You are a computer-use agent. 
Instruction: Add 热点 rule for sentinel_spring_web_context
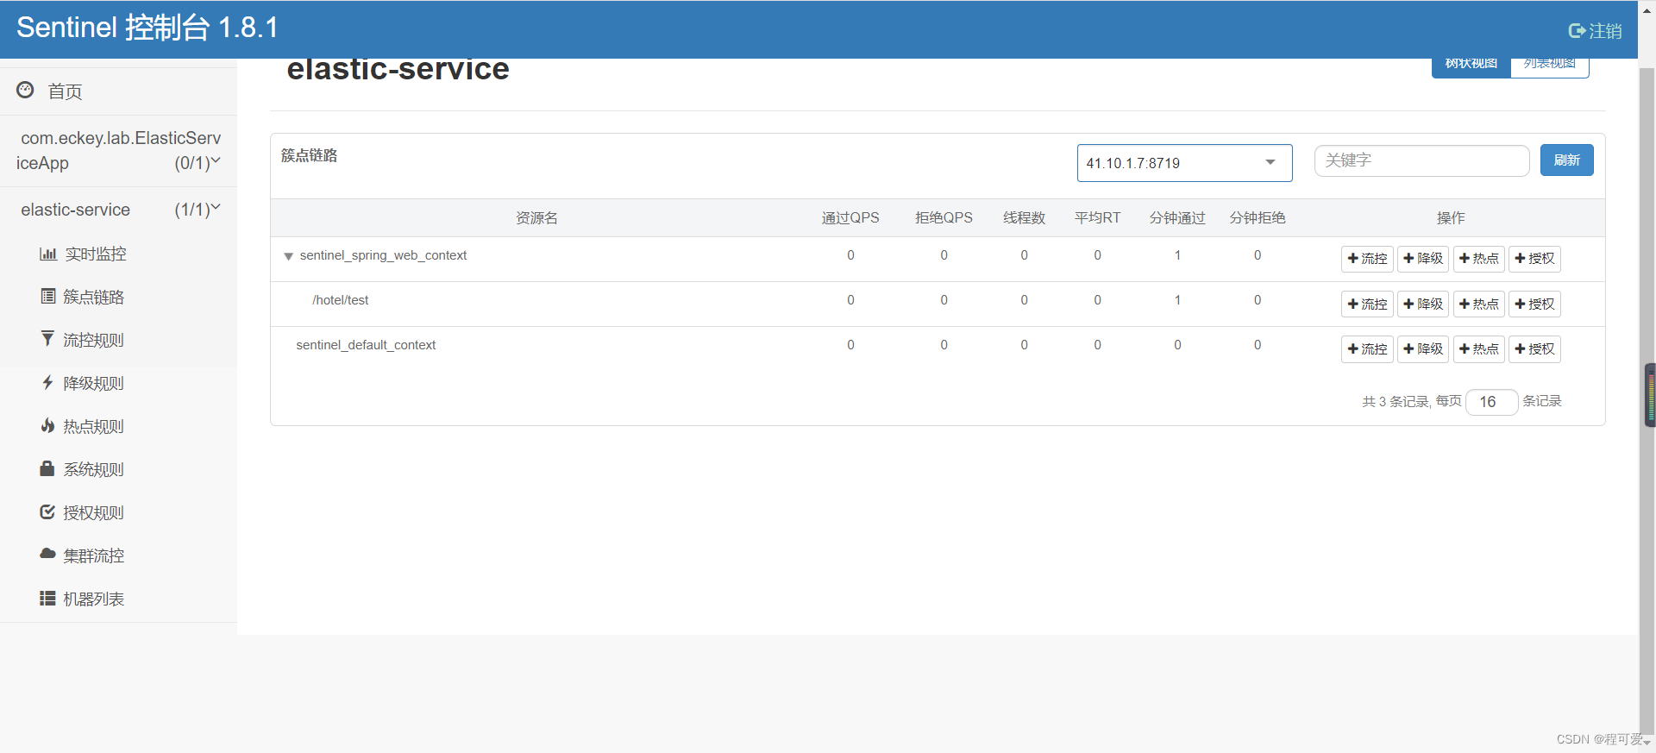point(1479,259)
